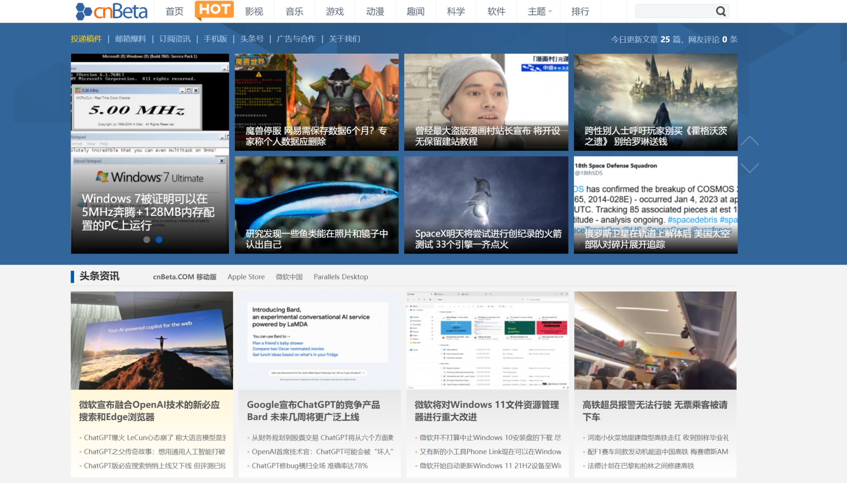
Task: Open the Windows 7 5MHz featured slide
Action: tap(150, 154)
